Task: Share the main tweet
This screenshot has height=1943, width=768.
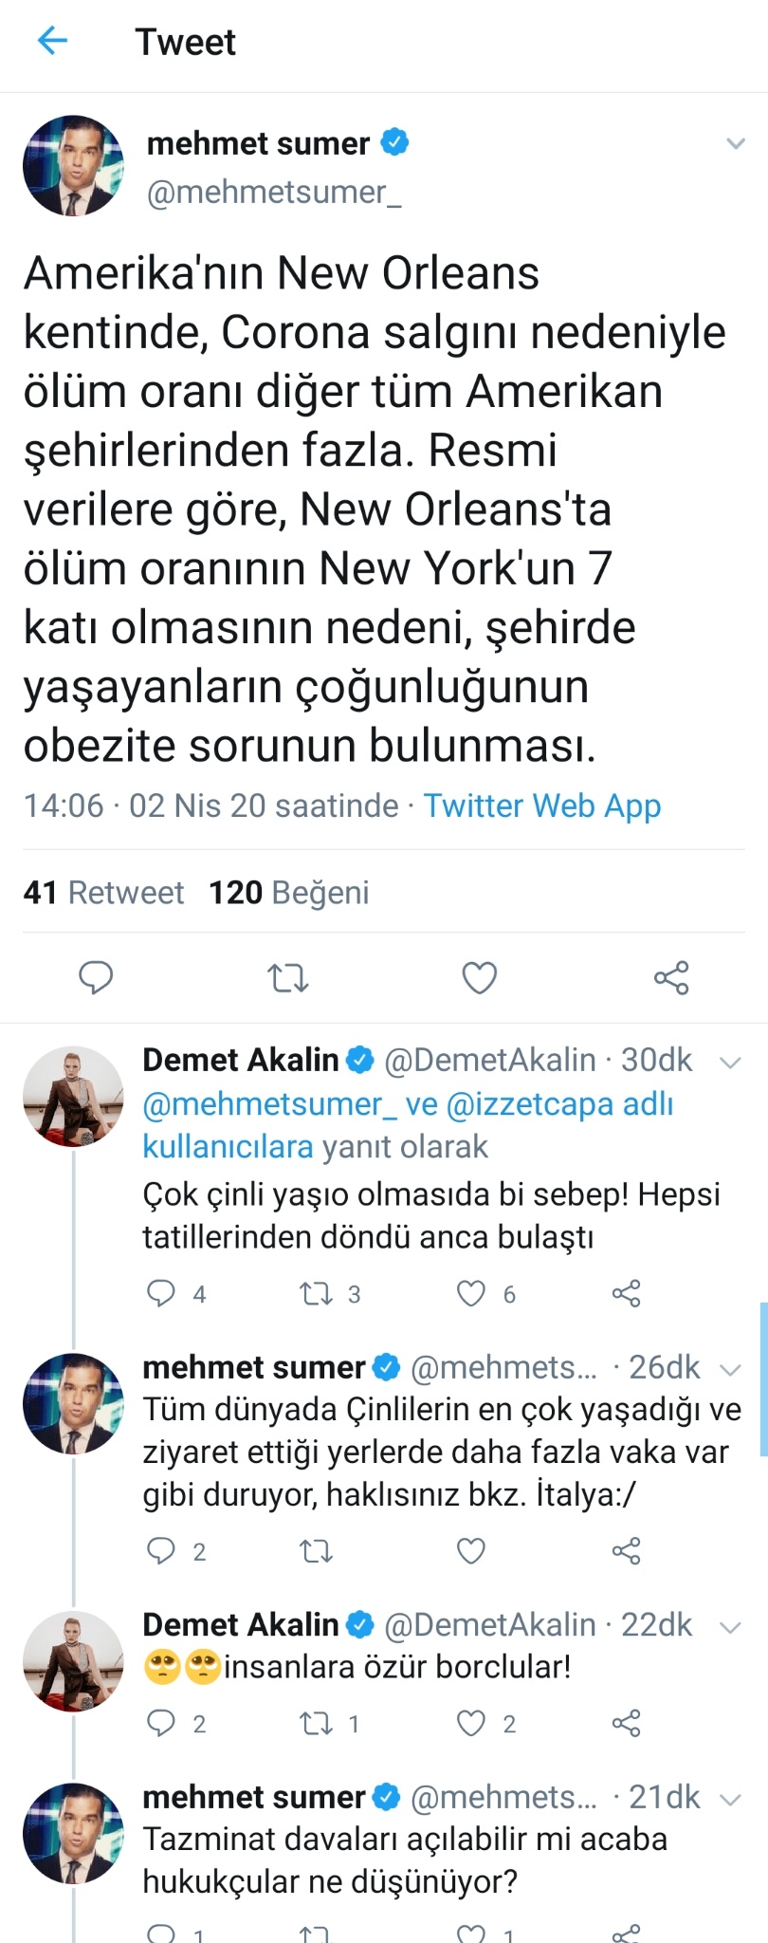Action: click(x=671, y=977)
